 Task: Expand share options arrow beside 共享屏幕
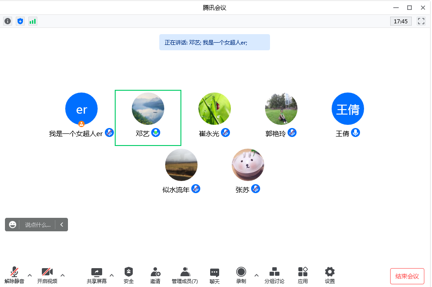pos(112,275)
